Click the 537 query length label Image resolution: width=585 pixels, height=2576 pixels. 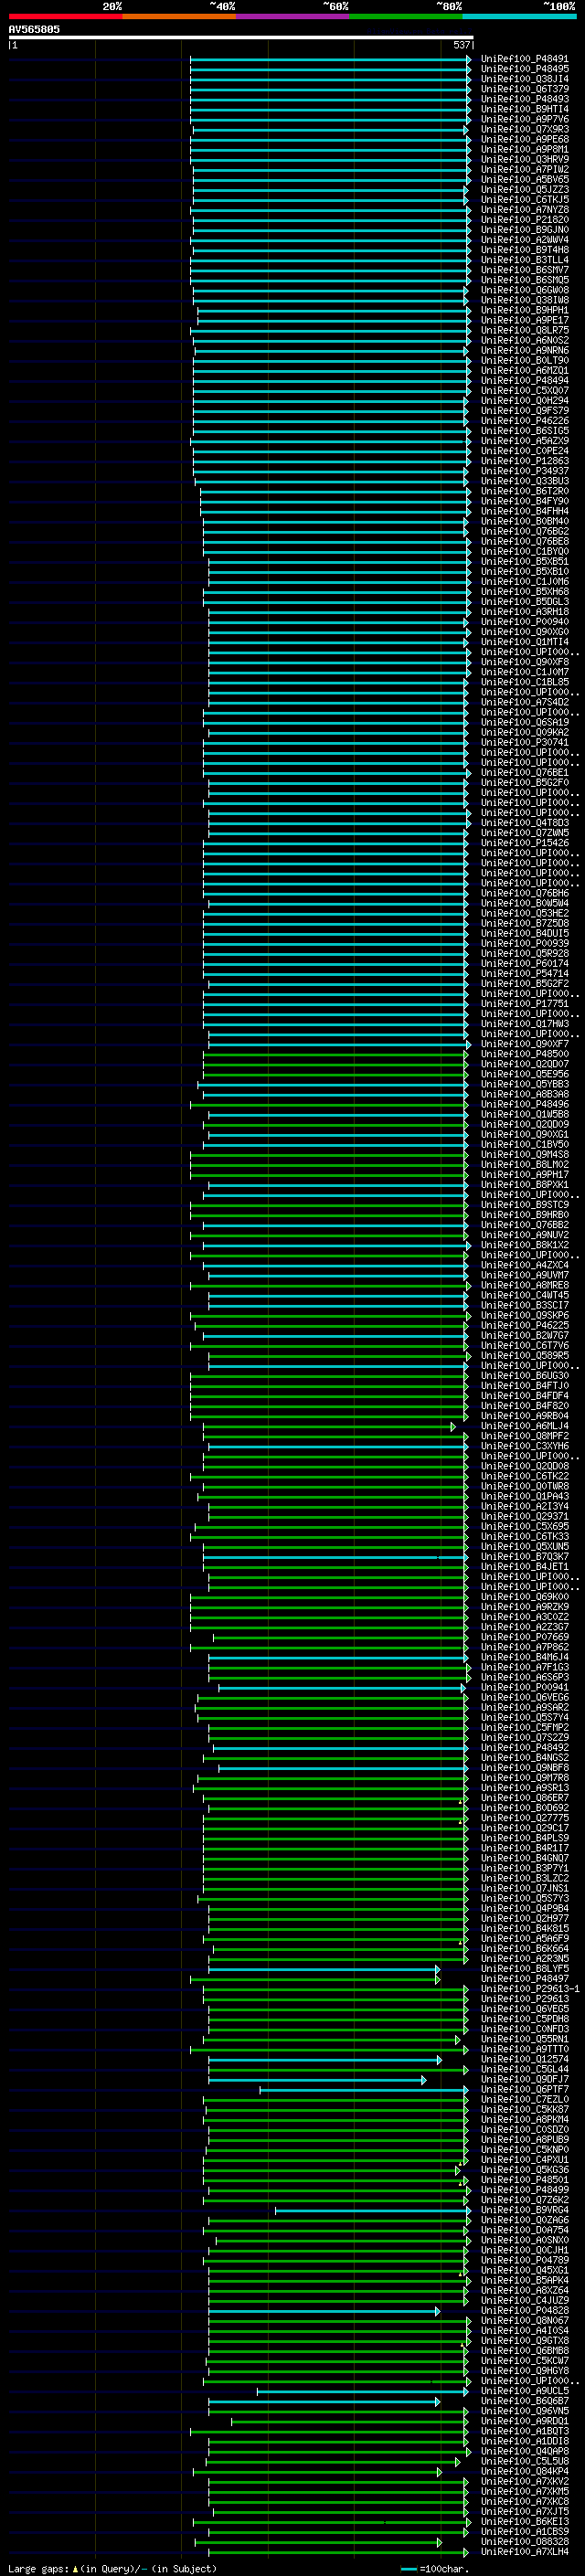coord(461,45)
